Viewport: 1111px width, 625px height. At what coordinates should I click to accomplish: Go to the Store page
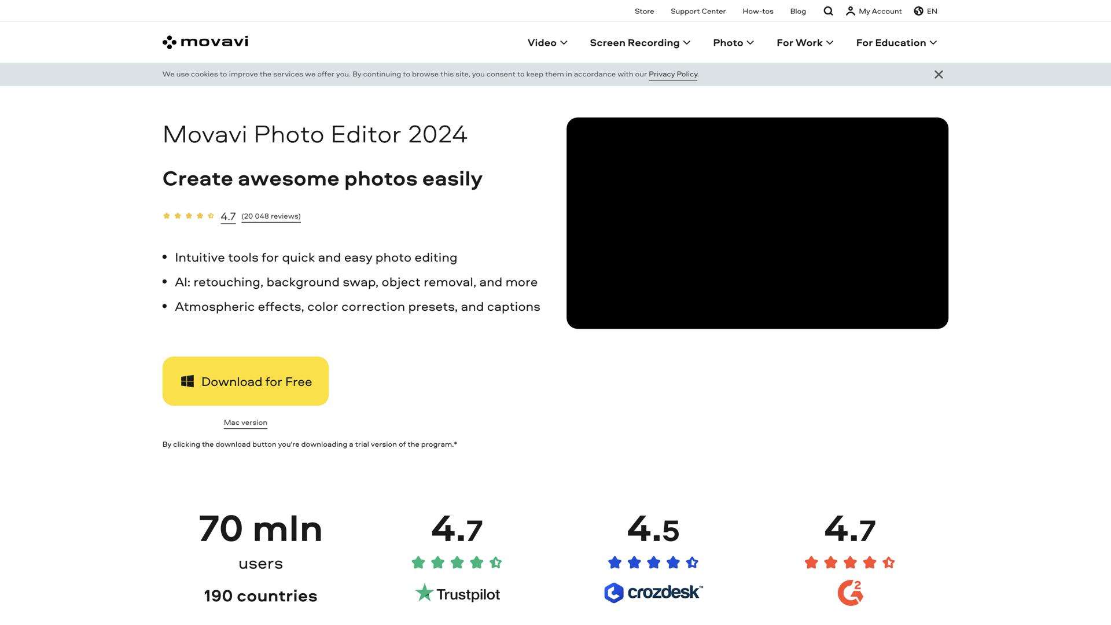pyautogui.click(x=644, y=11)
